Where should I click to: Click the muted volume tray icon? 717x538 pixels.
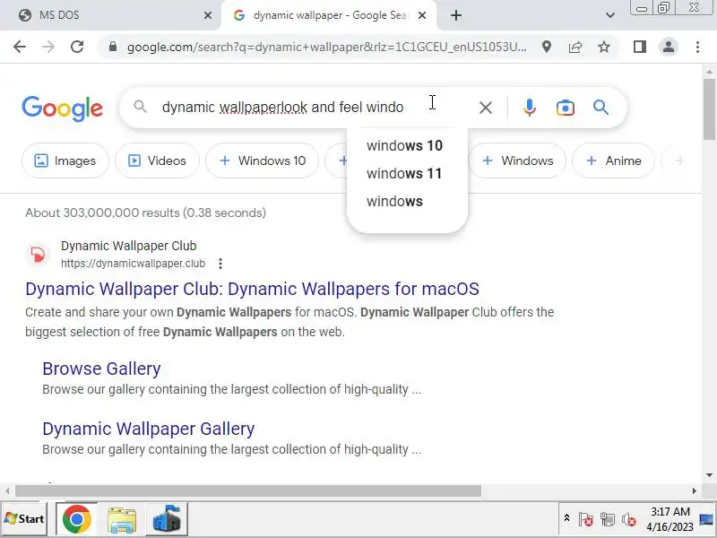pyautogui.click(x=629, y=519)
